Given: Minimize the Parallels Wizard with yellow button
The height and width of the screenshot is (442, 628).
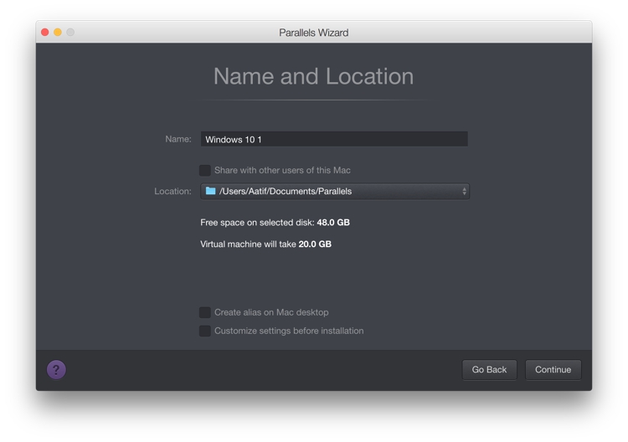Looking at the screenshot, I should click(58, 32).
